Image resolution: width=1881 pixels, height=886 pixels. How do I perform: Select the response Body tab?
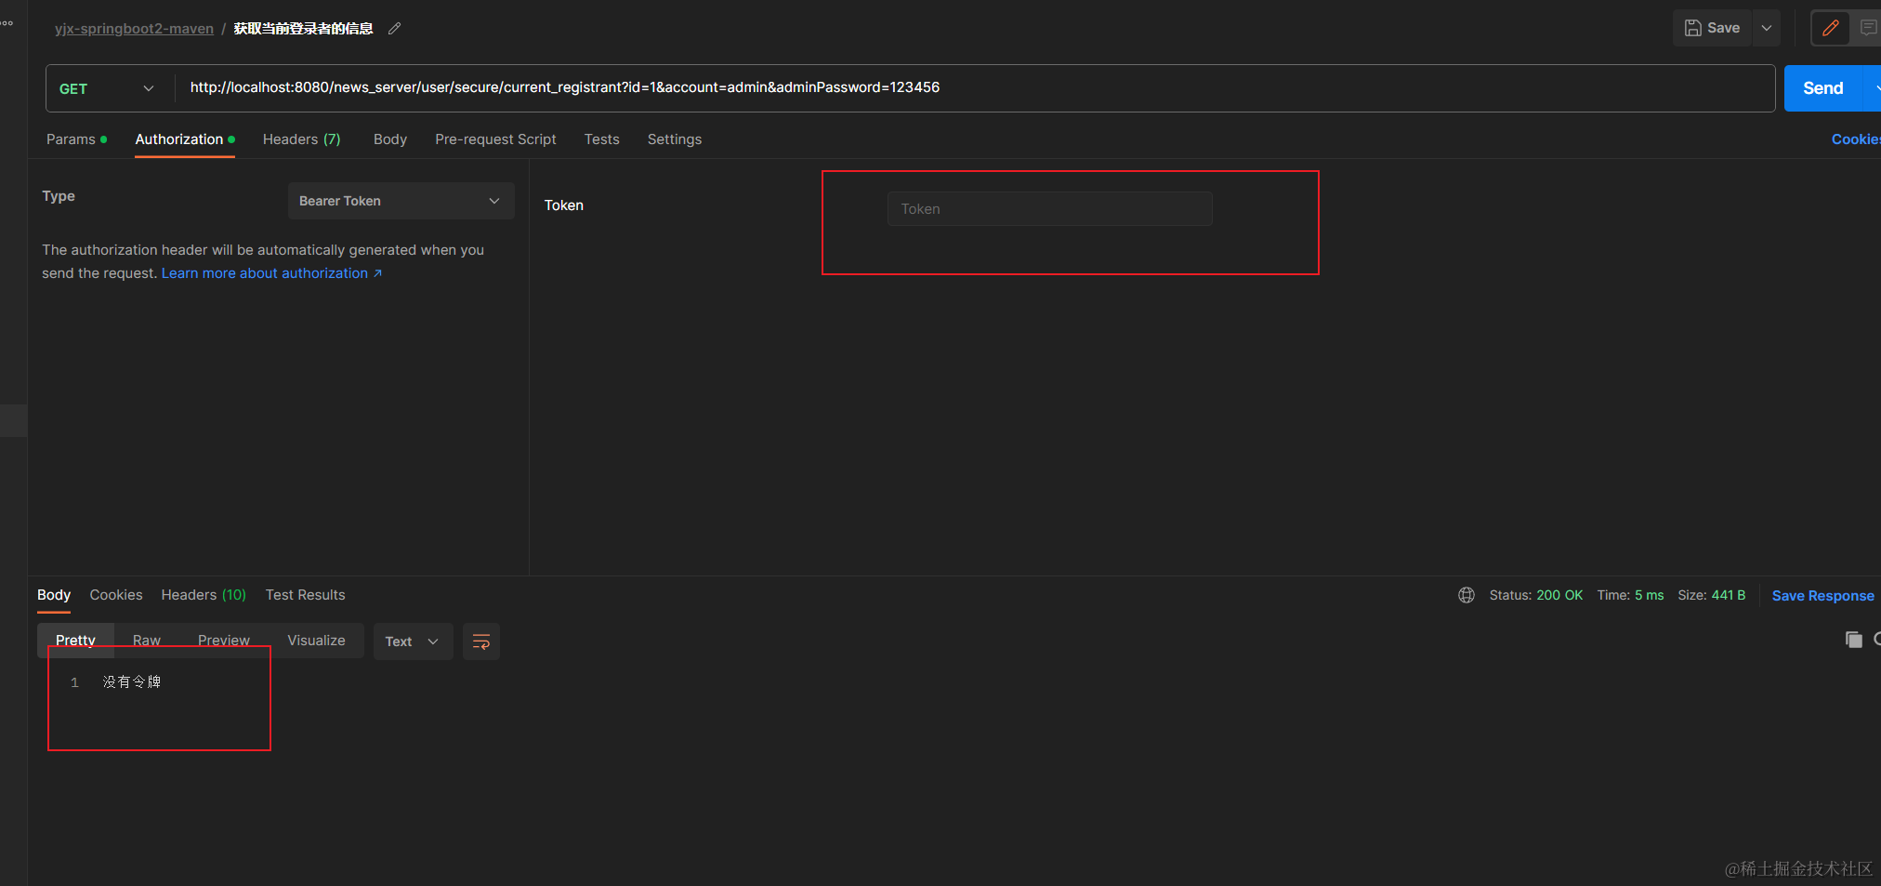tap(54, 595)
